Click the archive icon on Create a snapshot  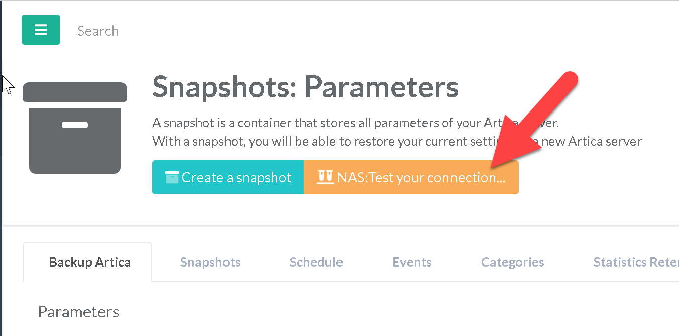pyautogui.click(x=172, y=177)
